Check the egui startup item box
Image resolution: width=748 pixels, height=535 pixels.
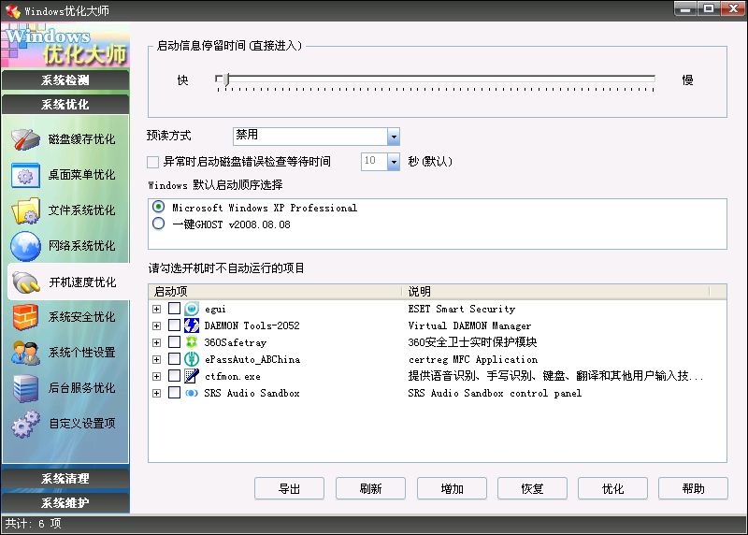coord(174,309)
